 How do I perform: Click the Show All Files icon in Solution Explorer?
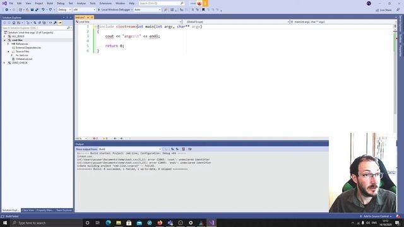click(44, 23)
